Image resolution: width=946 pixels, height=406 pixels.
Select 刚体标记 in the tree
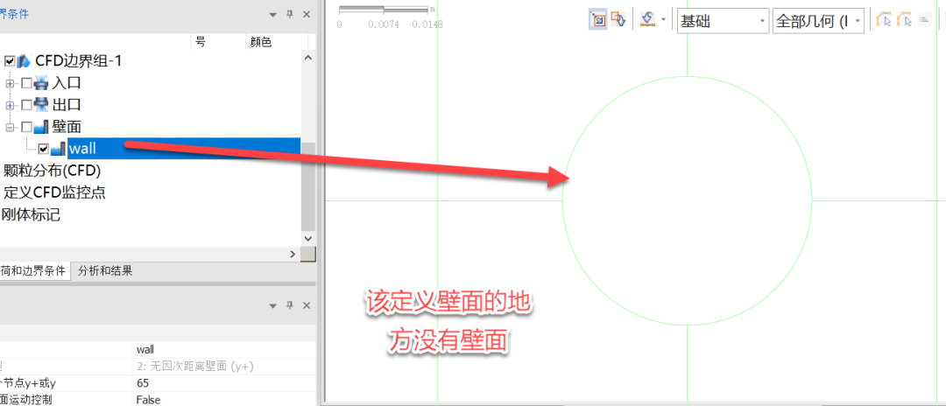[31, 215]
